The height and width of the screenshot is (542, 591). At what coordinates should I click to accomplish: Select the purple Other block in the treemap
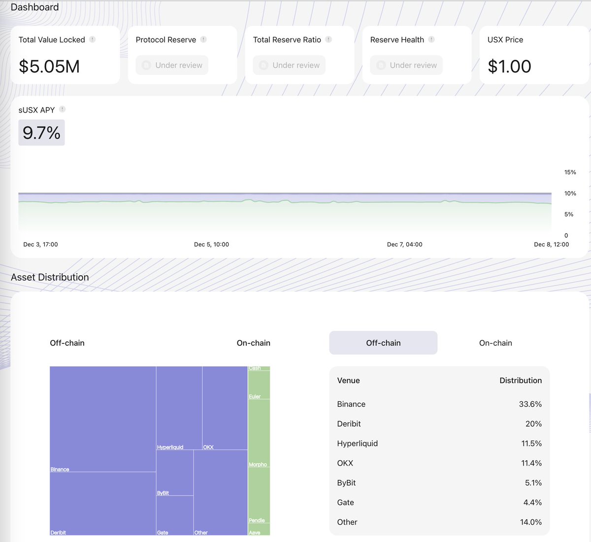click(x=221, y=493)
